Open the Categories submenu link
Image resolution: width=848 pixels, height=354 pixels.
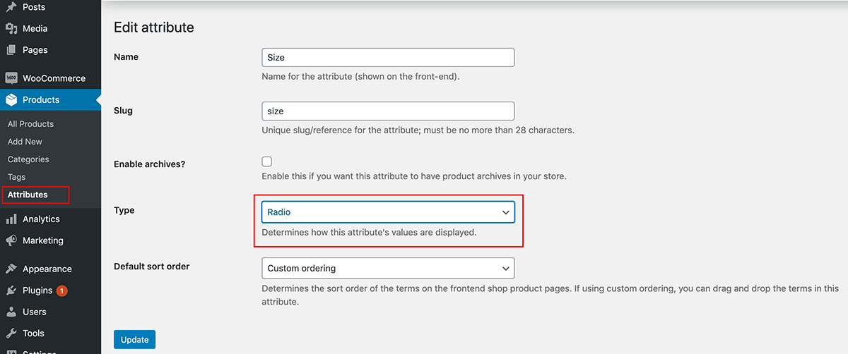coord(28,159)
